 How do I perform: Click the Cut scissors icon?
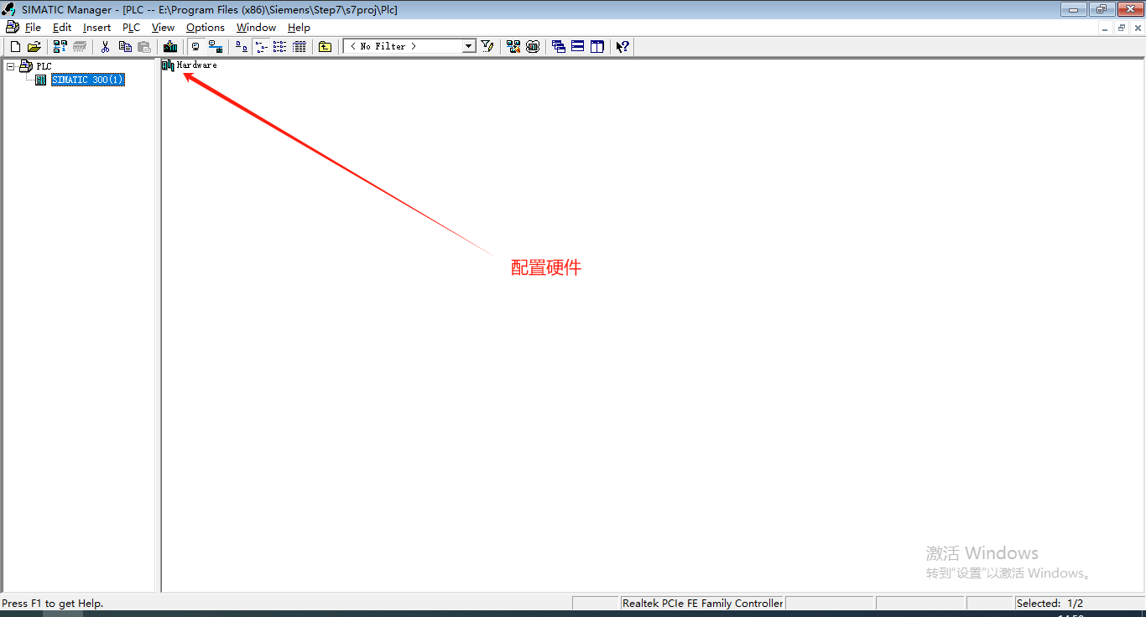(x=106, y=47)
